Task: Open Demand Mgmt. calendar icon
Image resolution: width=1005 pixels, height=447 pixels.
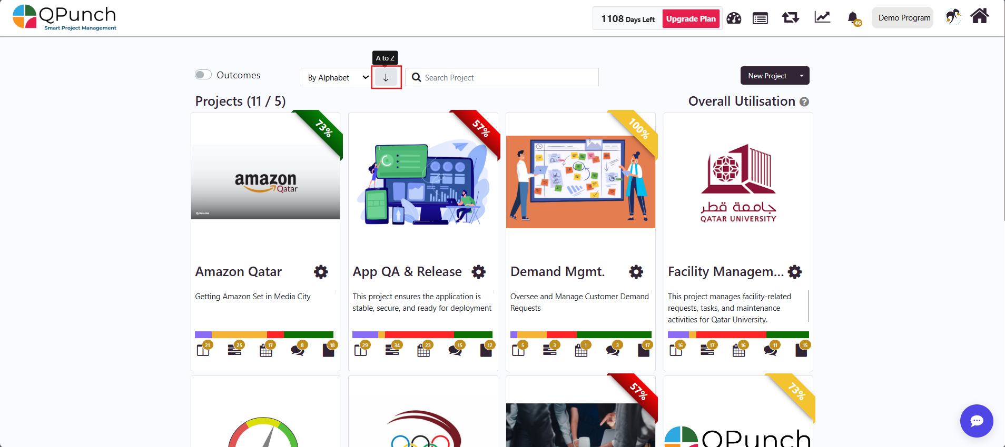Action: (x=582, y=350)
